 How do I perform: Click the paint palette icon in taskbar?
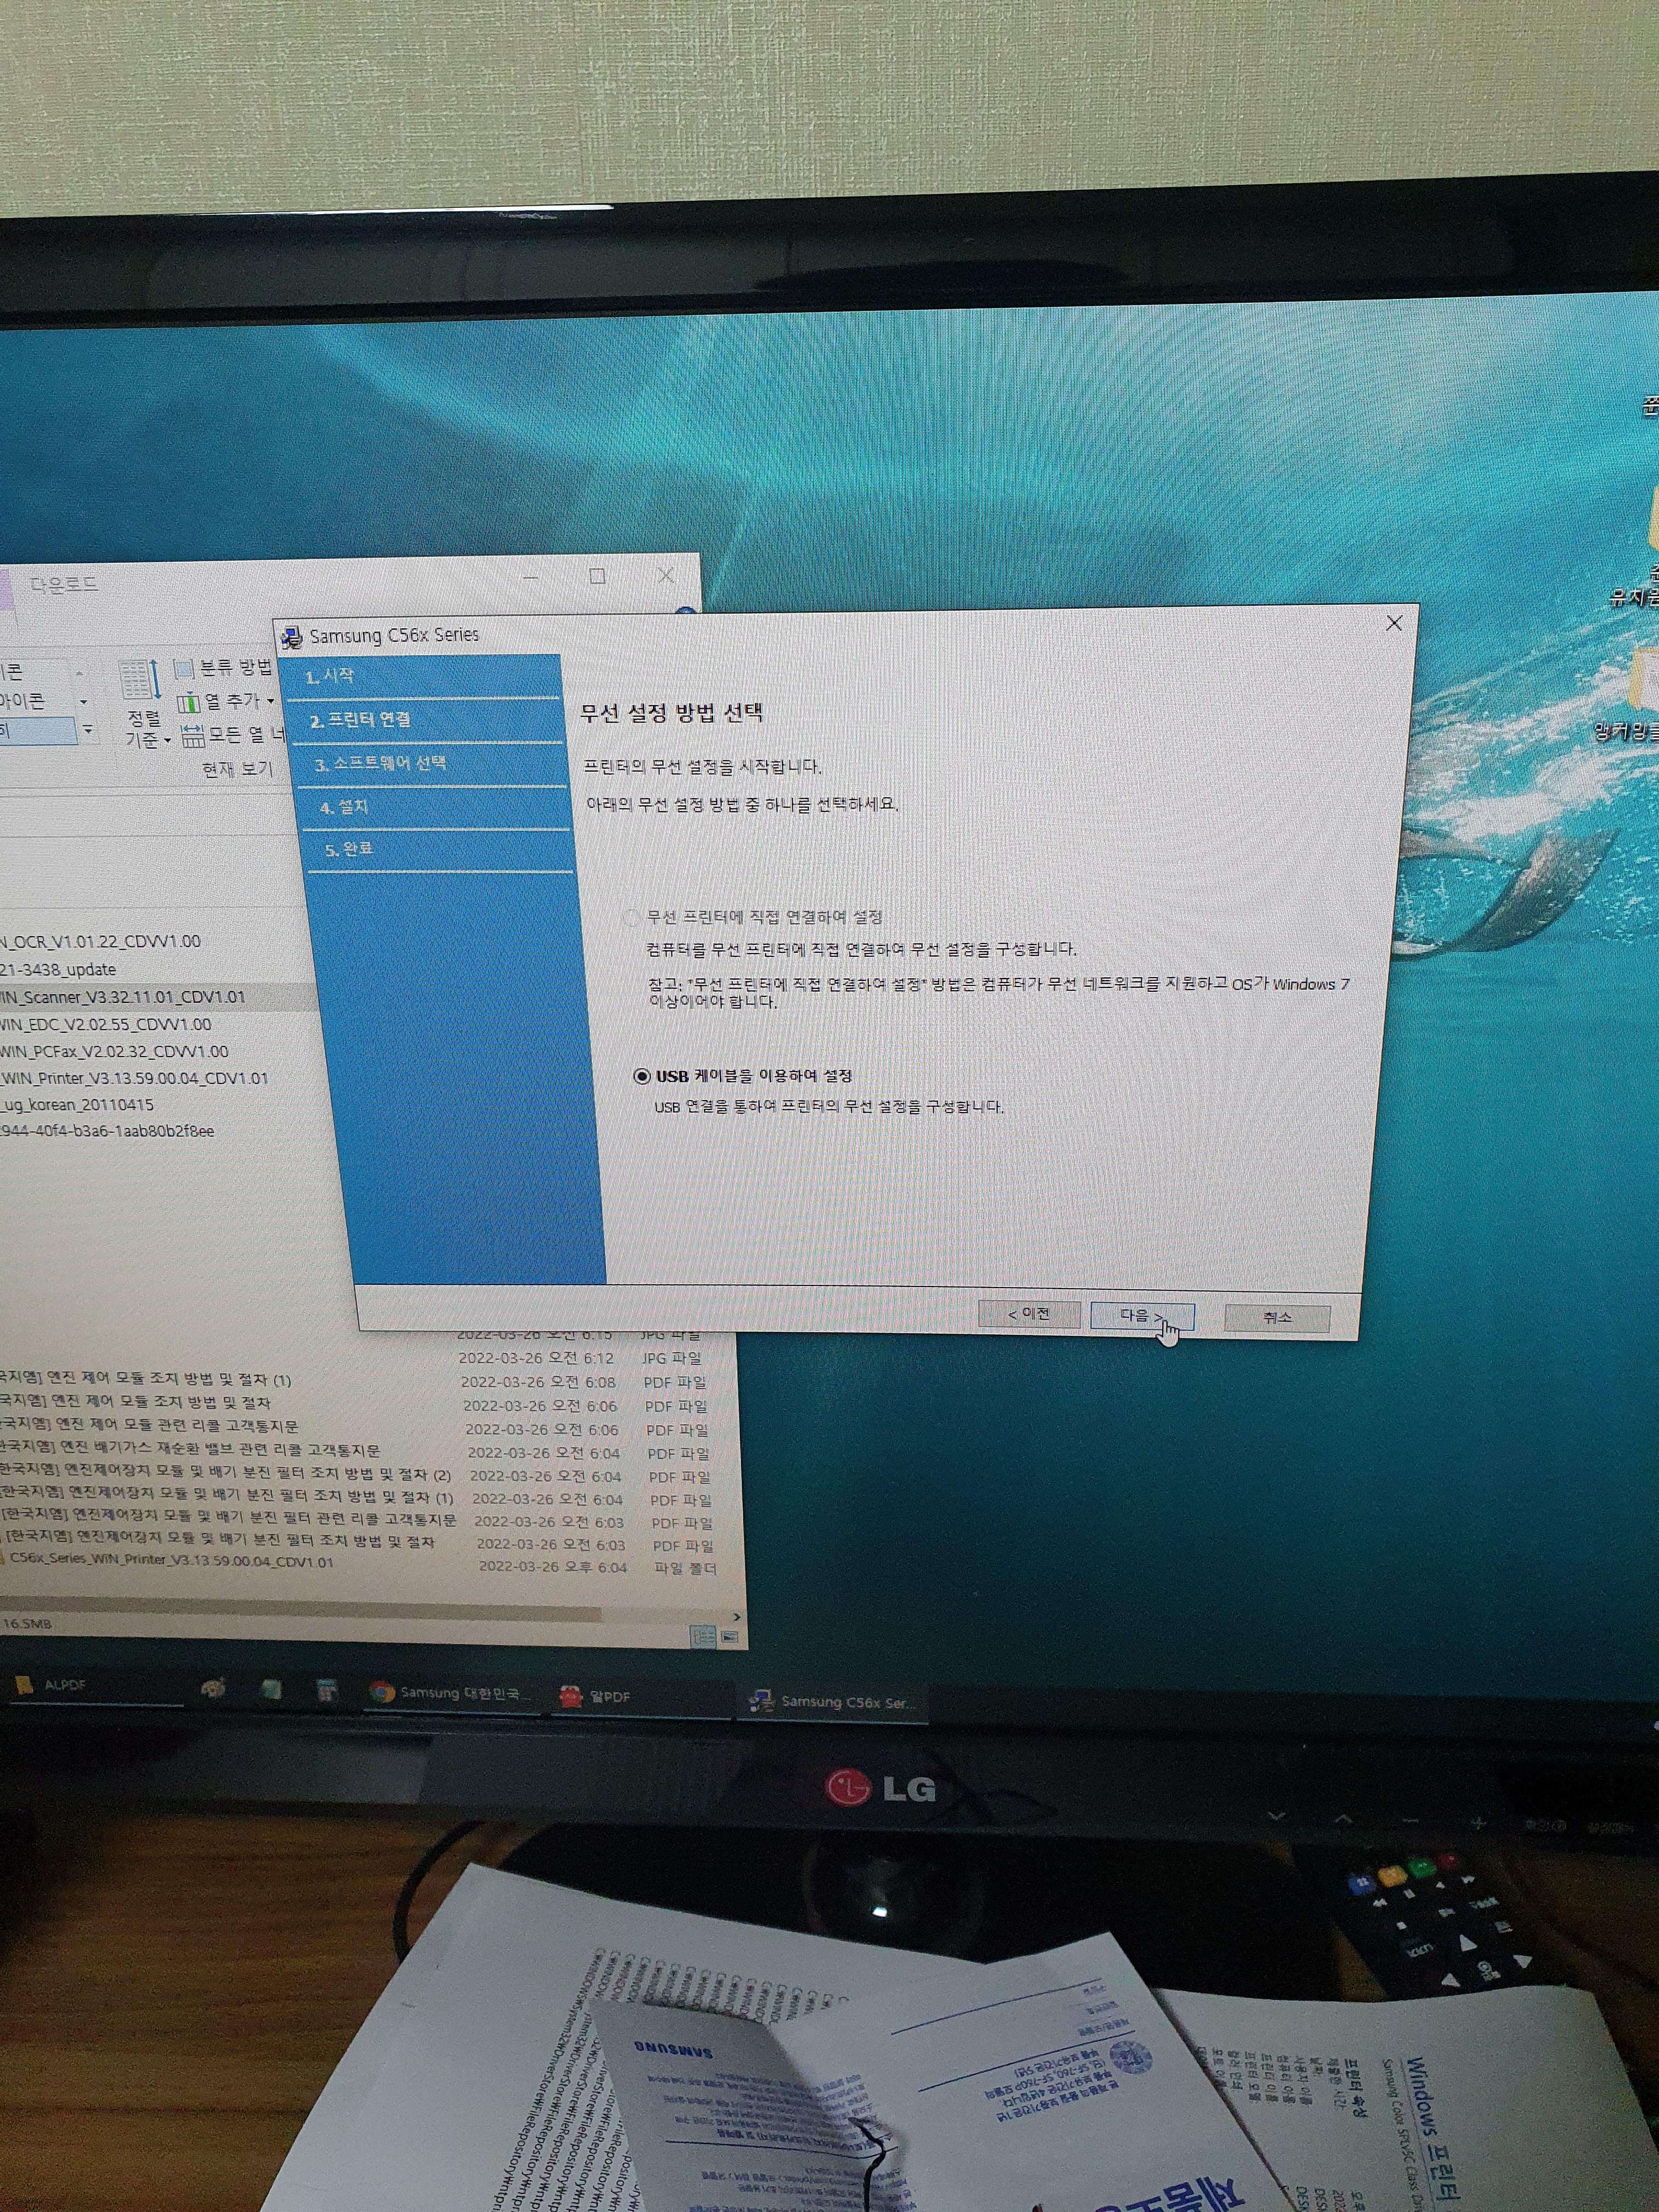[213, 1689]
